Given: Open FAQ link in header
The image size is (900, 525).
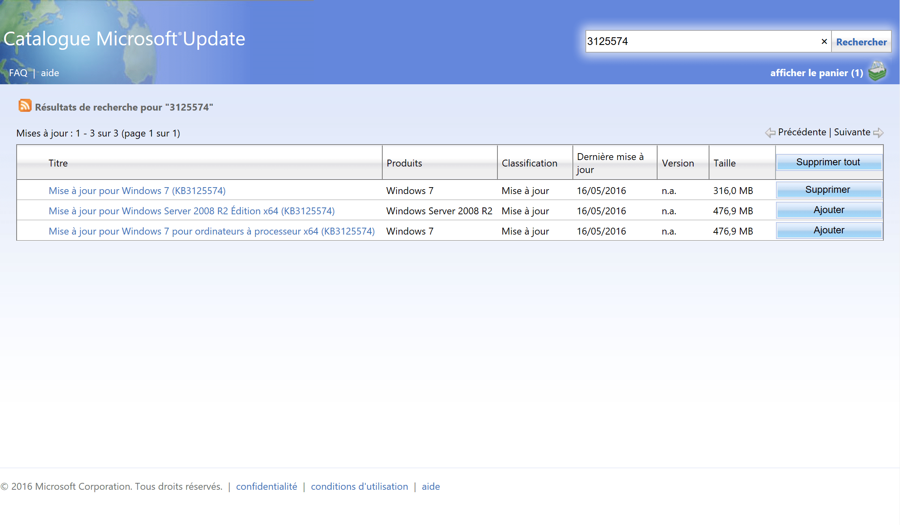Looking at the screenshot, I should tap(18, 73).
